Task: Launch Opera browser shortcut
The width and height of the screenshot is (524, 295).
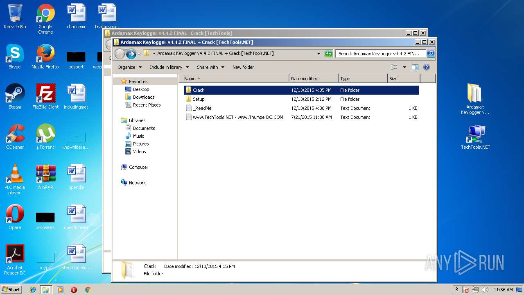Action: pos(15,217)
